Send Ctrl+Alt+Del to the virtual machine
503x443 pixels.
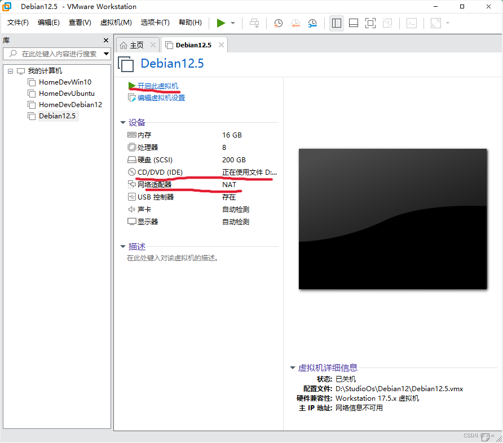click(x=254, y=23)
